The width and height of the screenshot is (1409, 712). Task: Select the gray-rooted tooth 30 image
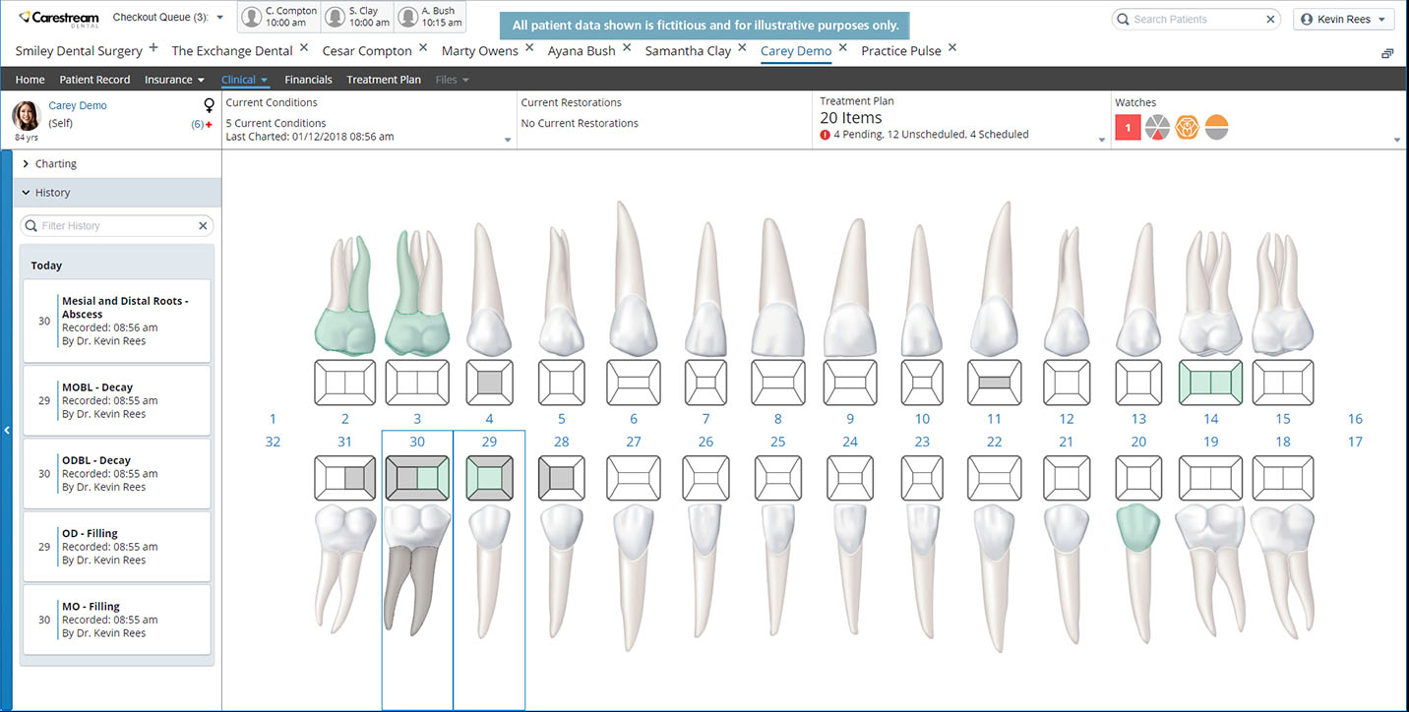tap(417, 568)
